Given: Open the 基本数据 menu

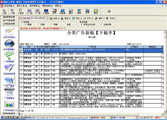Looking at the screenshot, I should tap(35, 6).
